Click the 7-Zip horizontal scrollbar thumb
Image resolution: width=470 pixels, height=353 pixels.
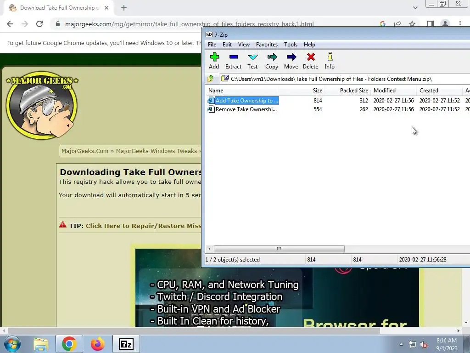(x=279, y=249)
